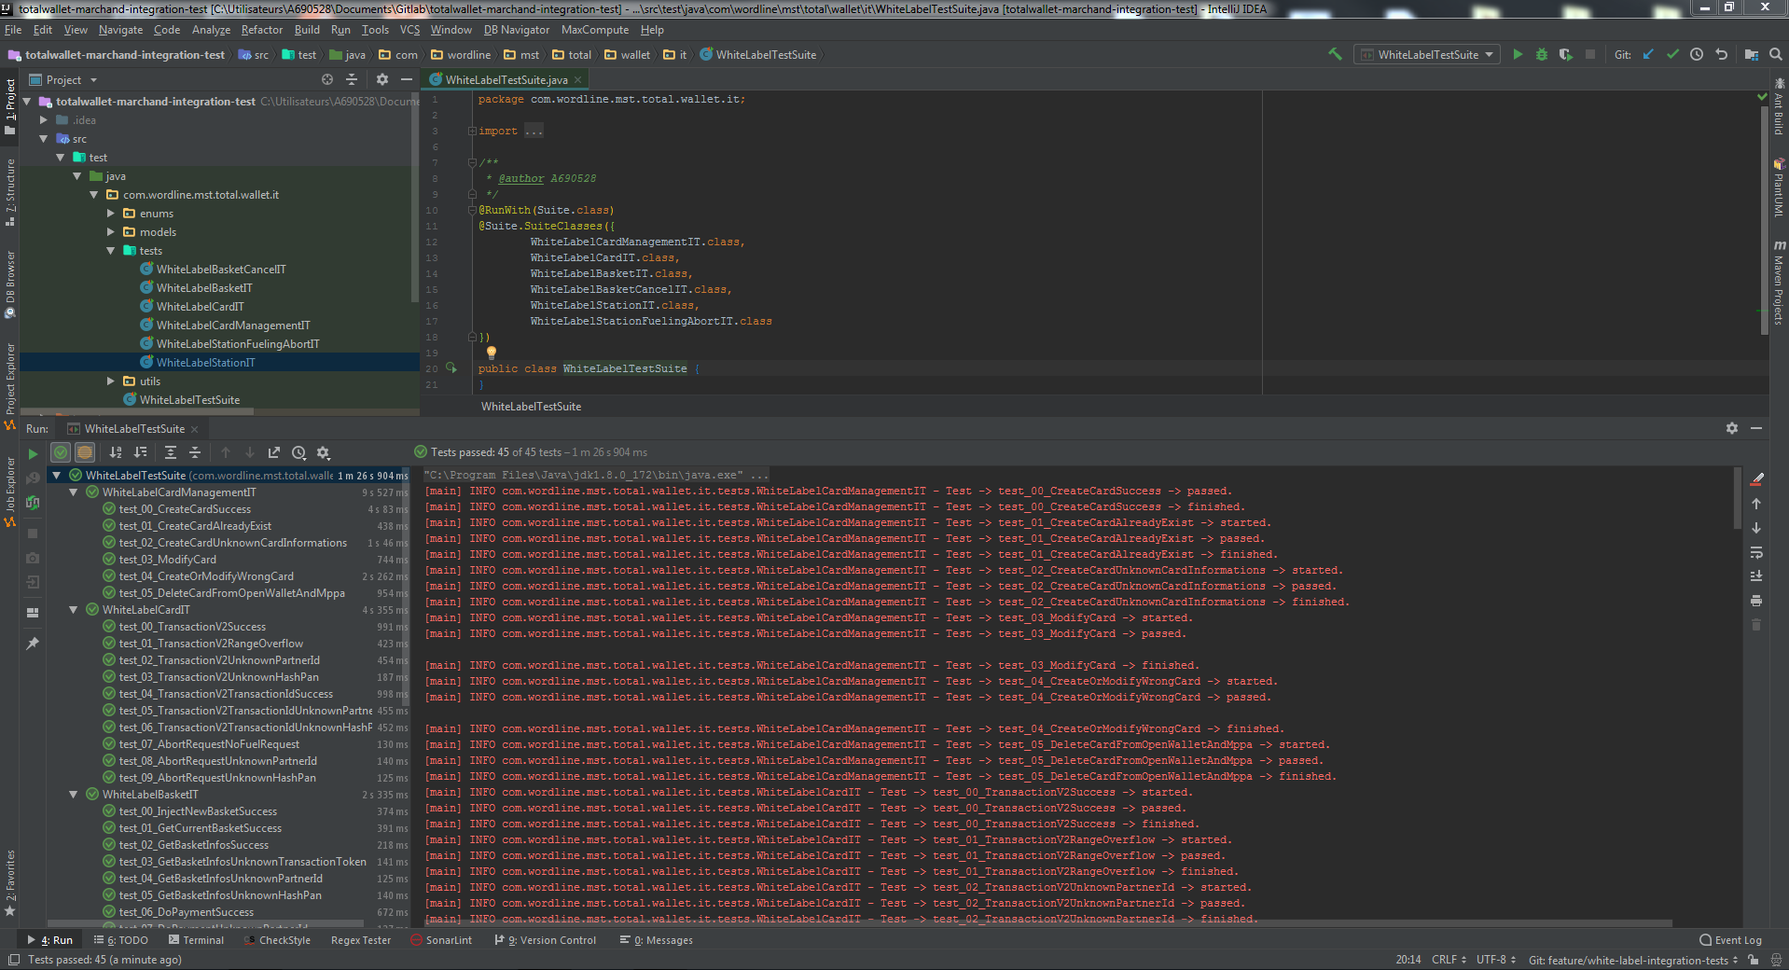Start debugging with the green bug icon
This screenshot has width=1789, height=970.
coord(1542,54)
